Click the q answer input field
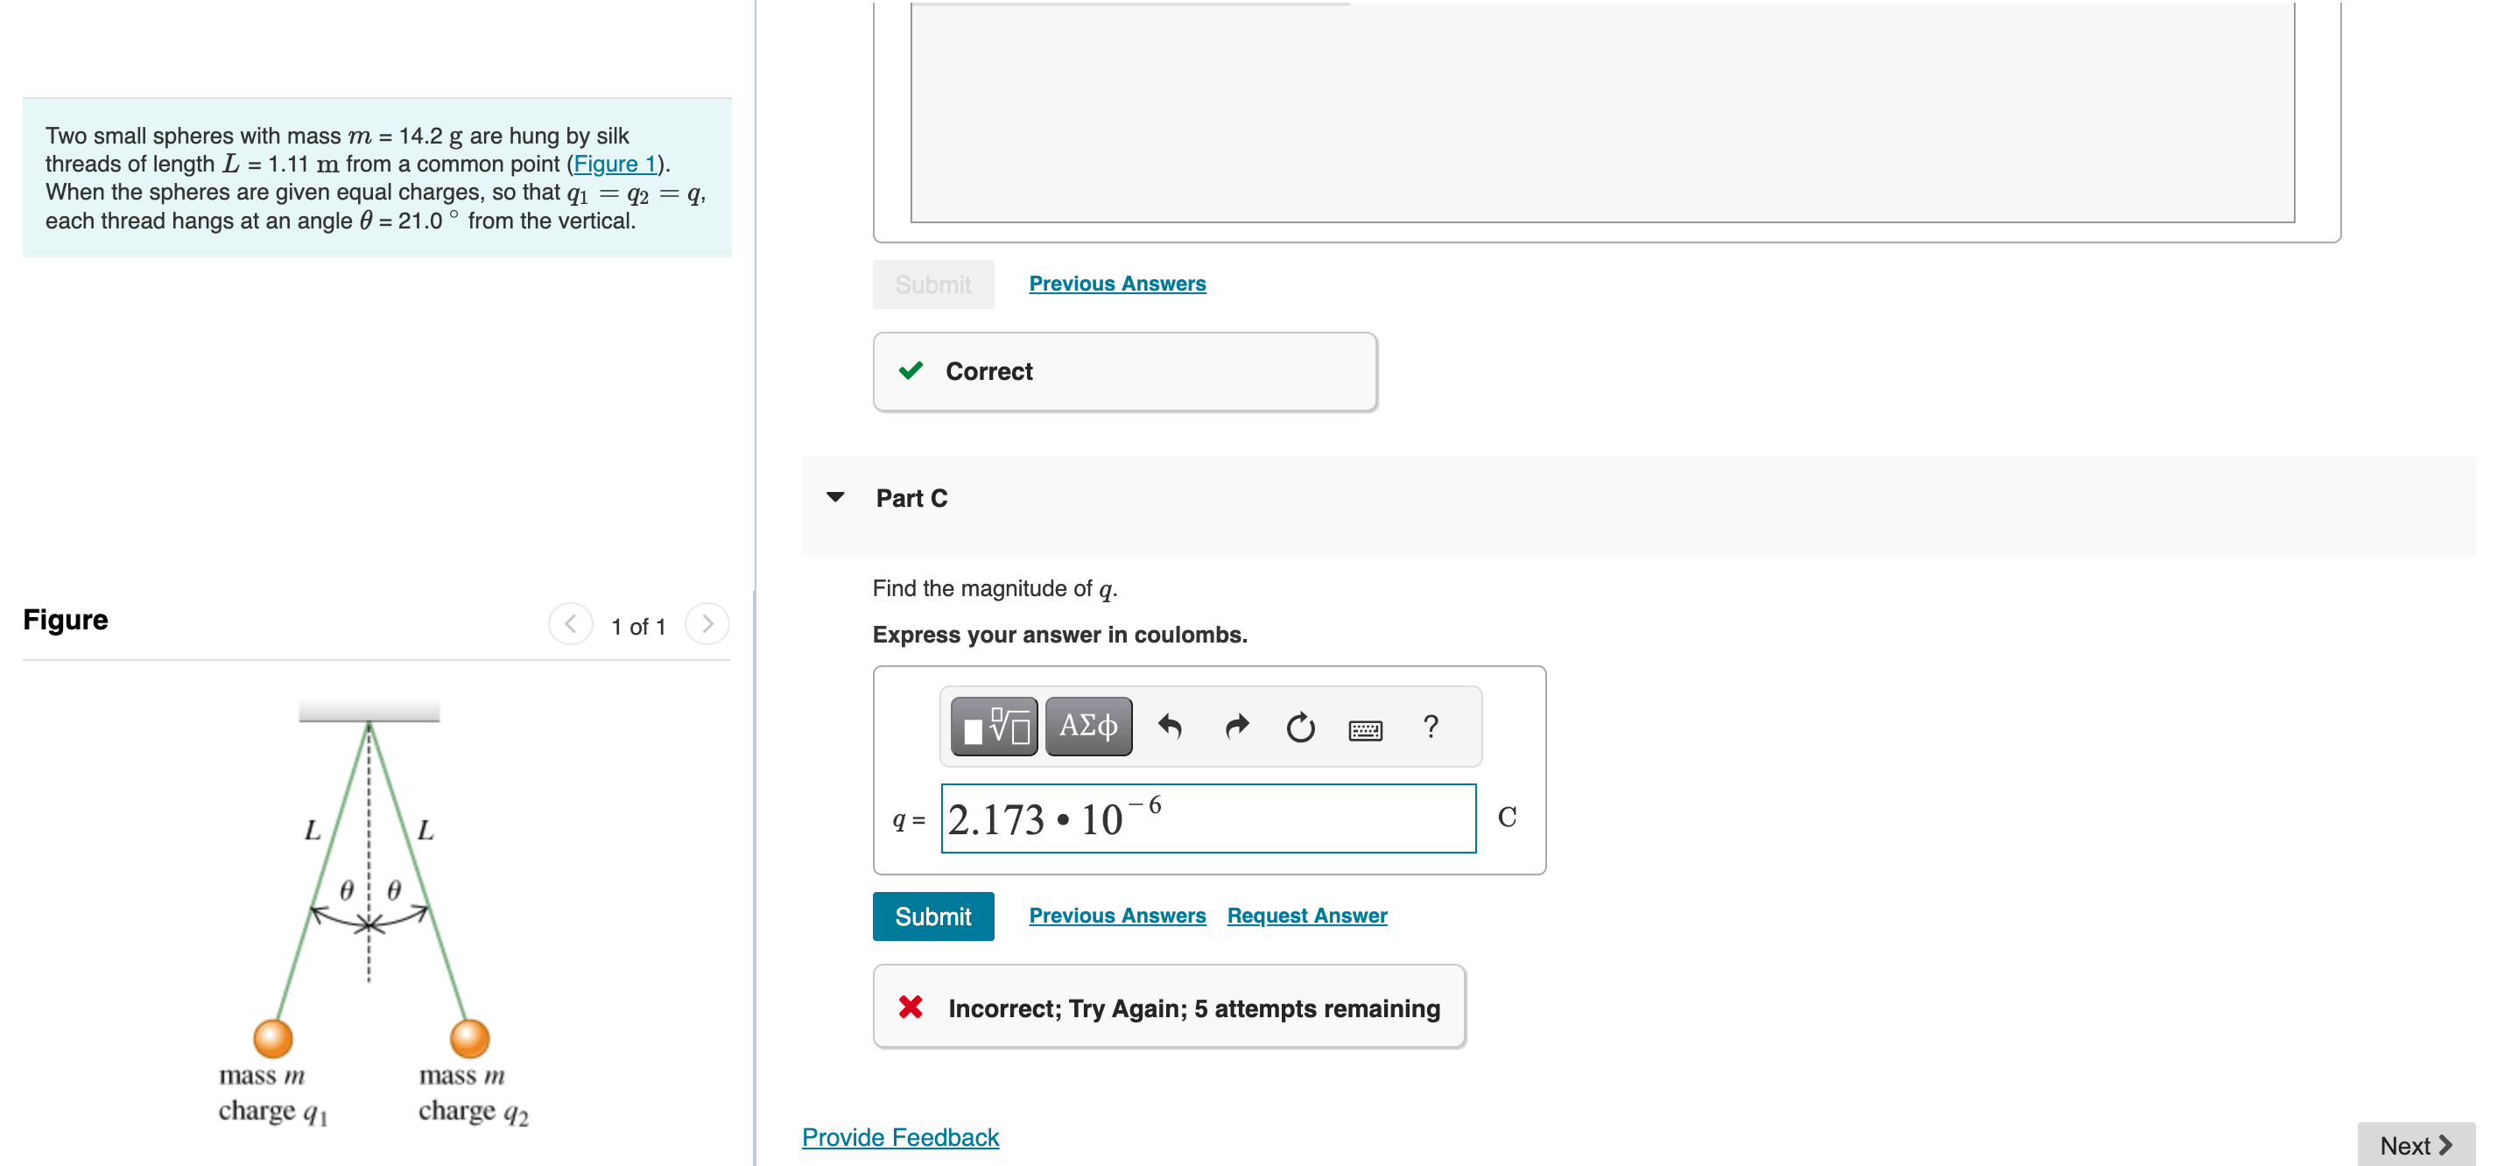 (1207, 818)
